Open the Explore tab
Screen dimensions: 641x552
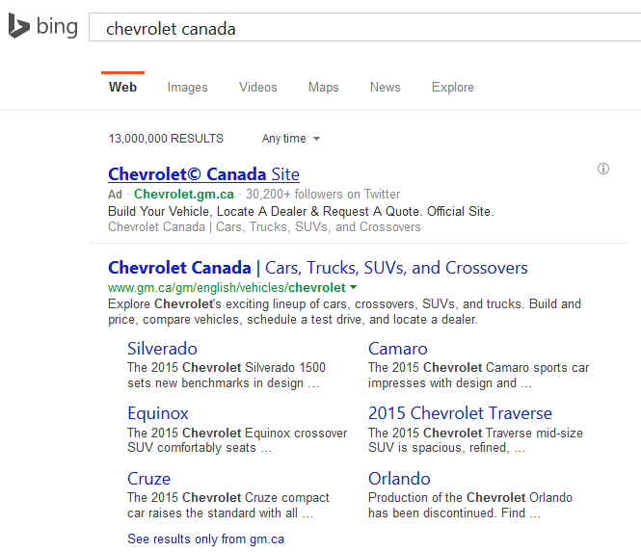452,88
